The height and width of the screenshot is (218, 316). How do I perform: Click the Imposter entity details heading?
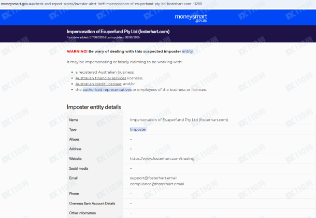pyautogui.click(x=94, y=107)
